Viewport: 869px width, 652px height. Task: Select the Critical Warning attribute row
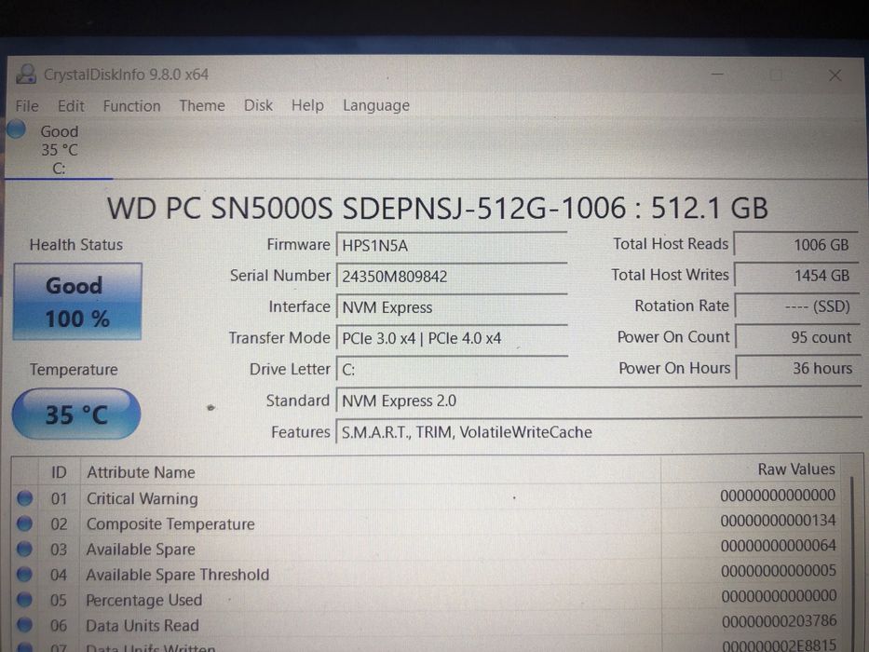[x=427, y=497]
